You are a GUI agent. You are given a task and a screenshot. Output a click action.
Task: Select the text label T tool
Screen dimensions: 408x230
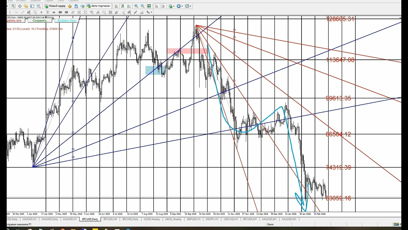[47, 12]
